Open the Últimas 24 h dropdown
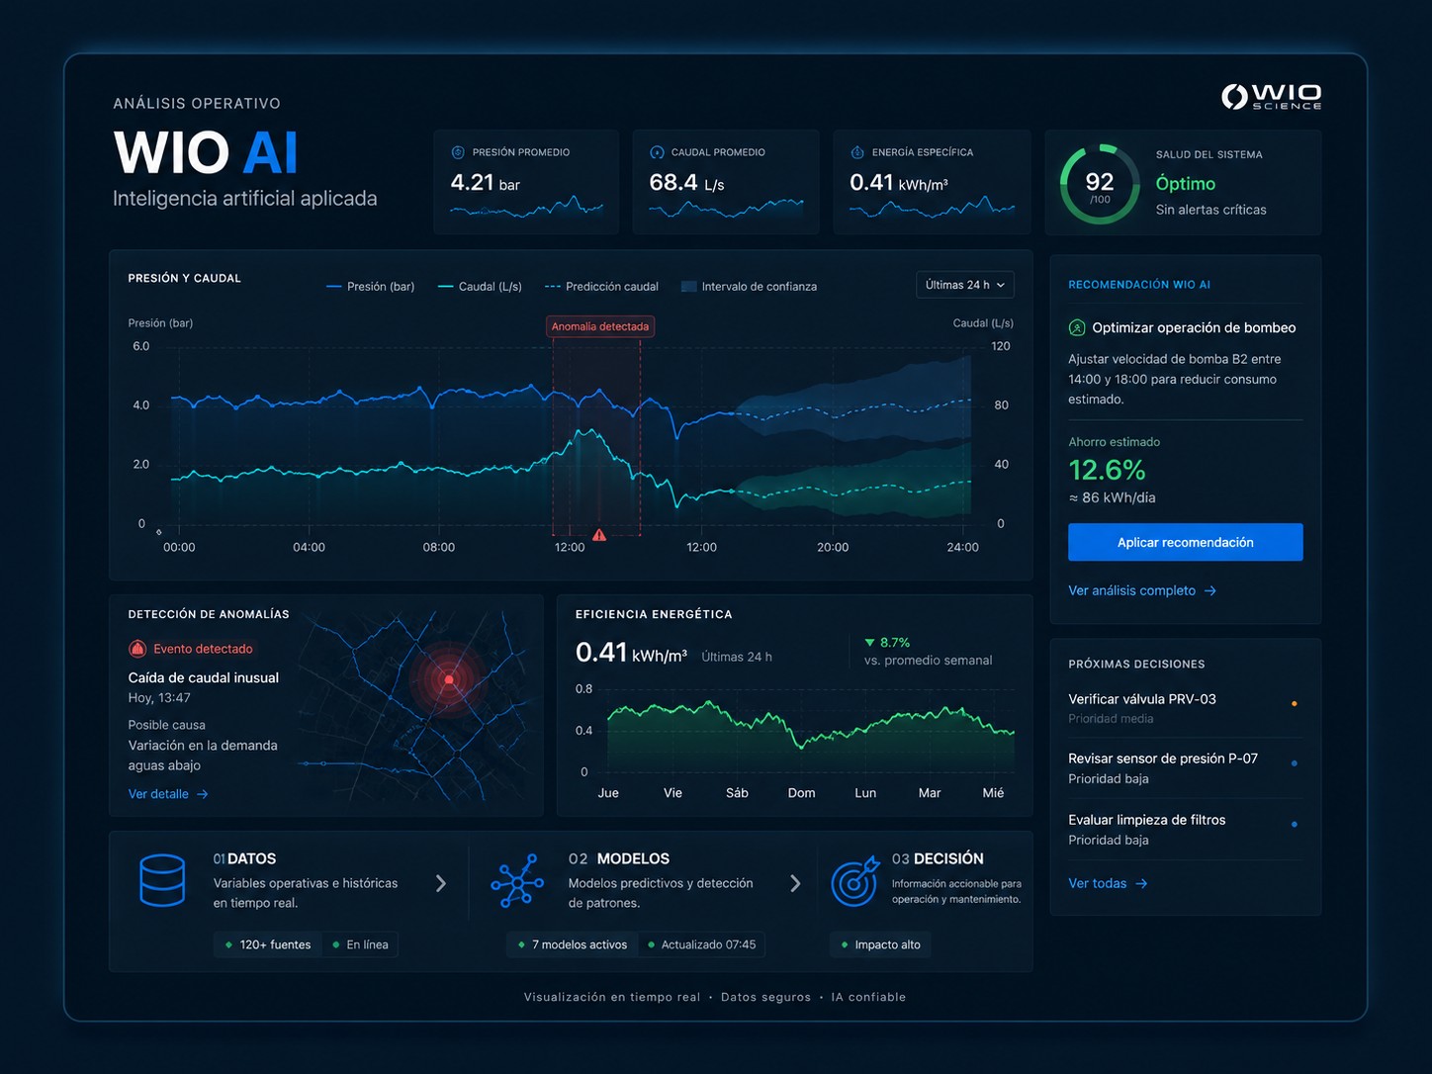 point(965,285)
